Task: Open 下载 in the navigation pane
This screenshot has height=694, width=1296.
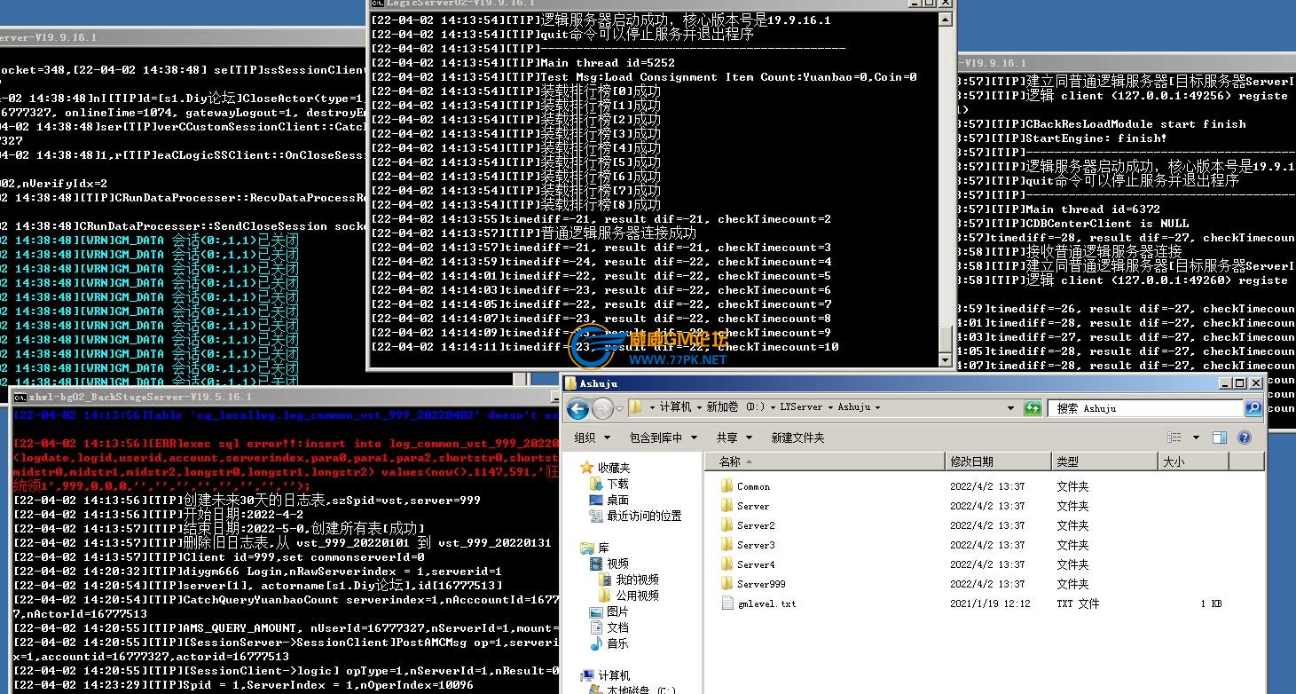Action: coord(617,484)
